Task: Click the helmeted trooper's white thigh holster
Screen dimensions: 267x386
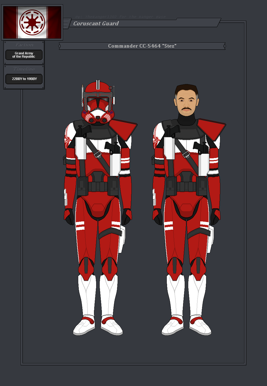Action: pos(122,239)
